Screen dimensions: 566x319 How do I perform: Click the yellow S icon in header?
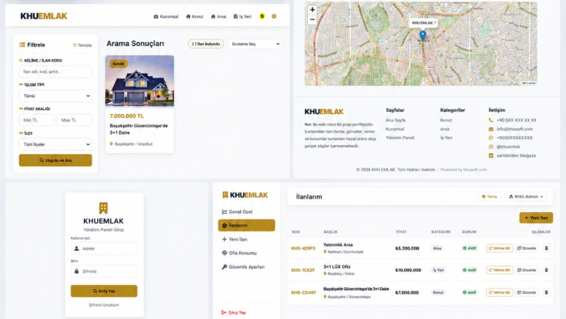tap(262, 16)
